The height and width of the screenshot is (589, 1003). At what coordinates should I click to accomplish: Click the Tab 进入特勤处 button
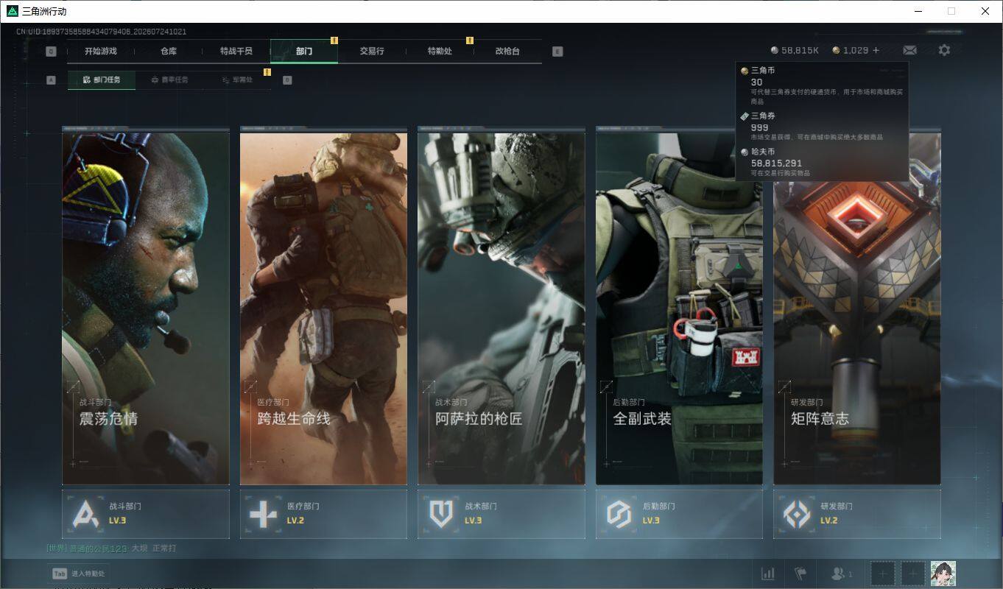tap(78, 574)
